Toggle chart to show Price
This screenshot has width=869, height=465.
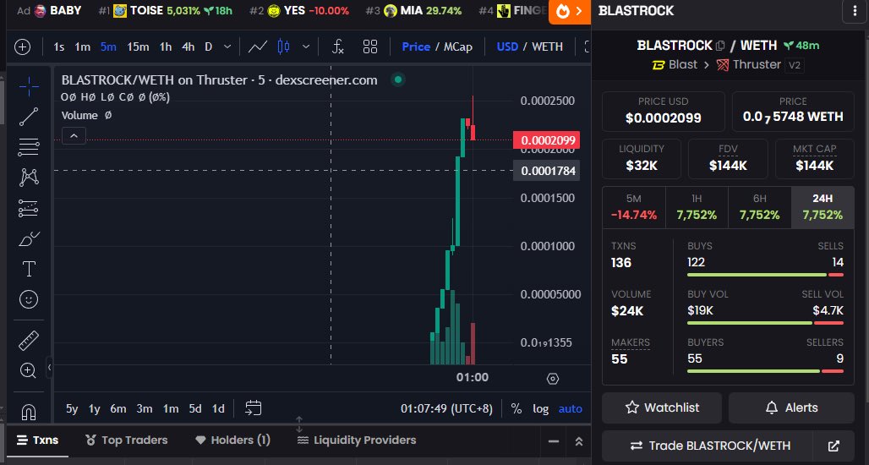click(416, 47)
